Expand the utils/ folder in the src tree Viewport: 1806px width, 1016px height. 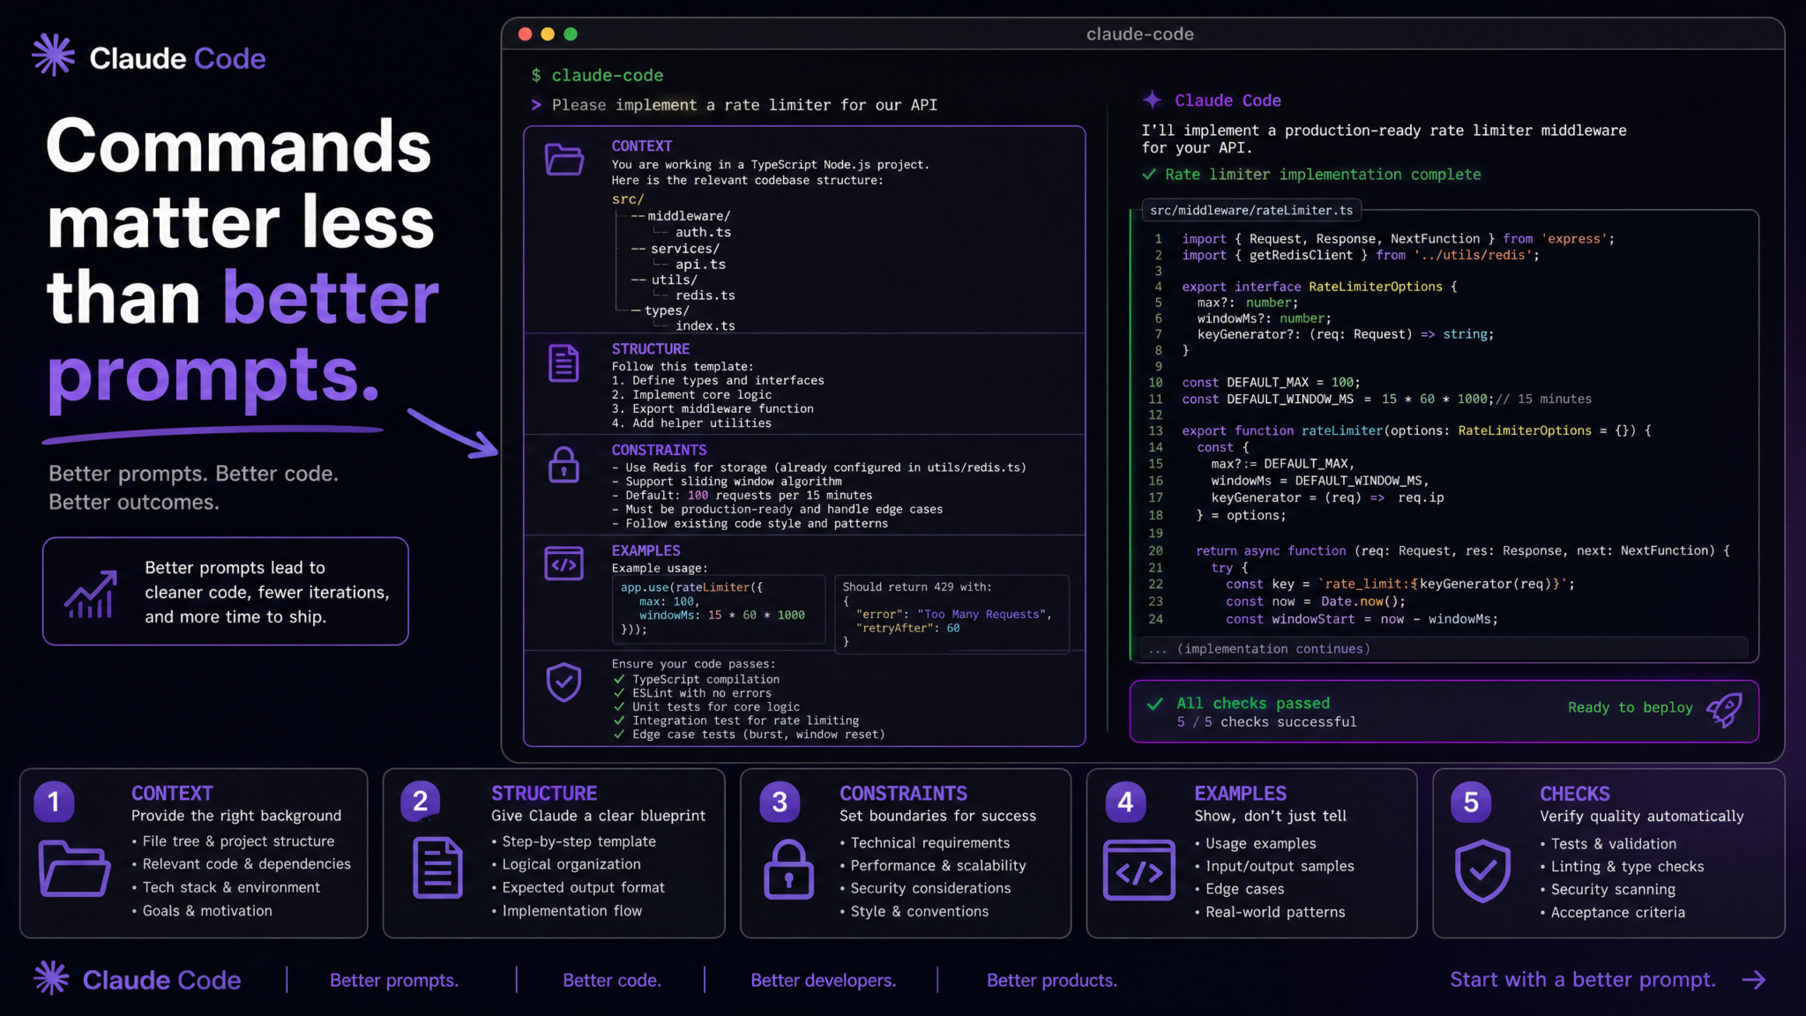point(675,280)
